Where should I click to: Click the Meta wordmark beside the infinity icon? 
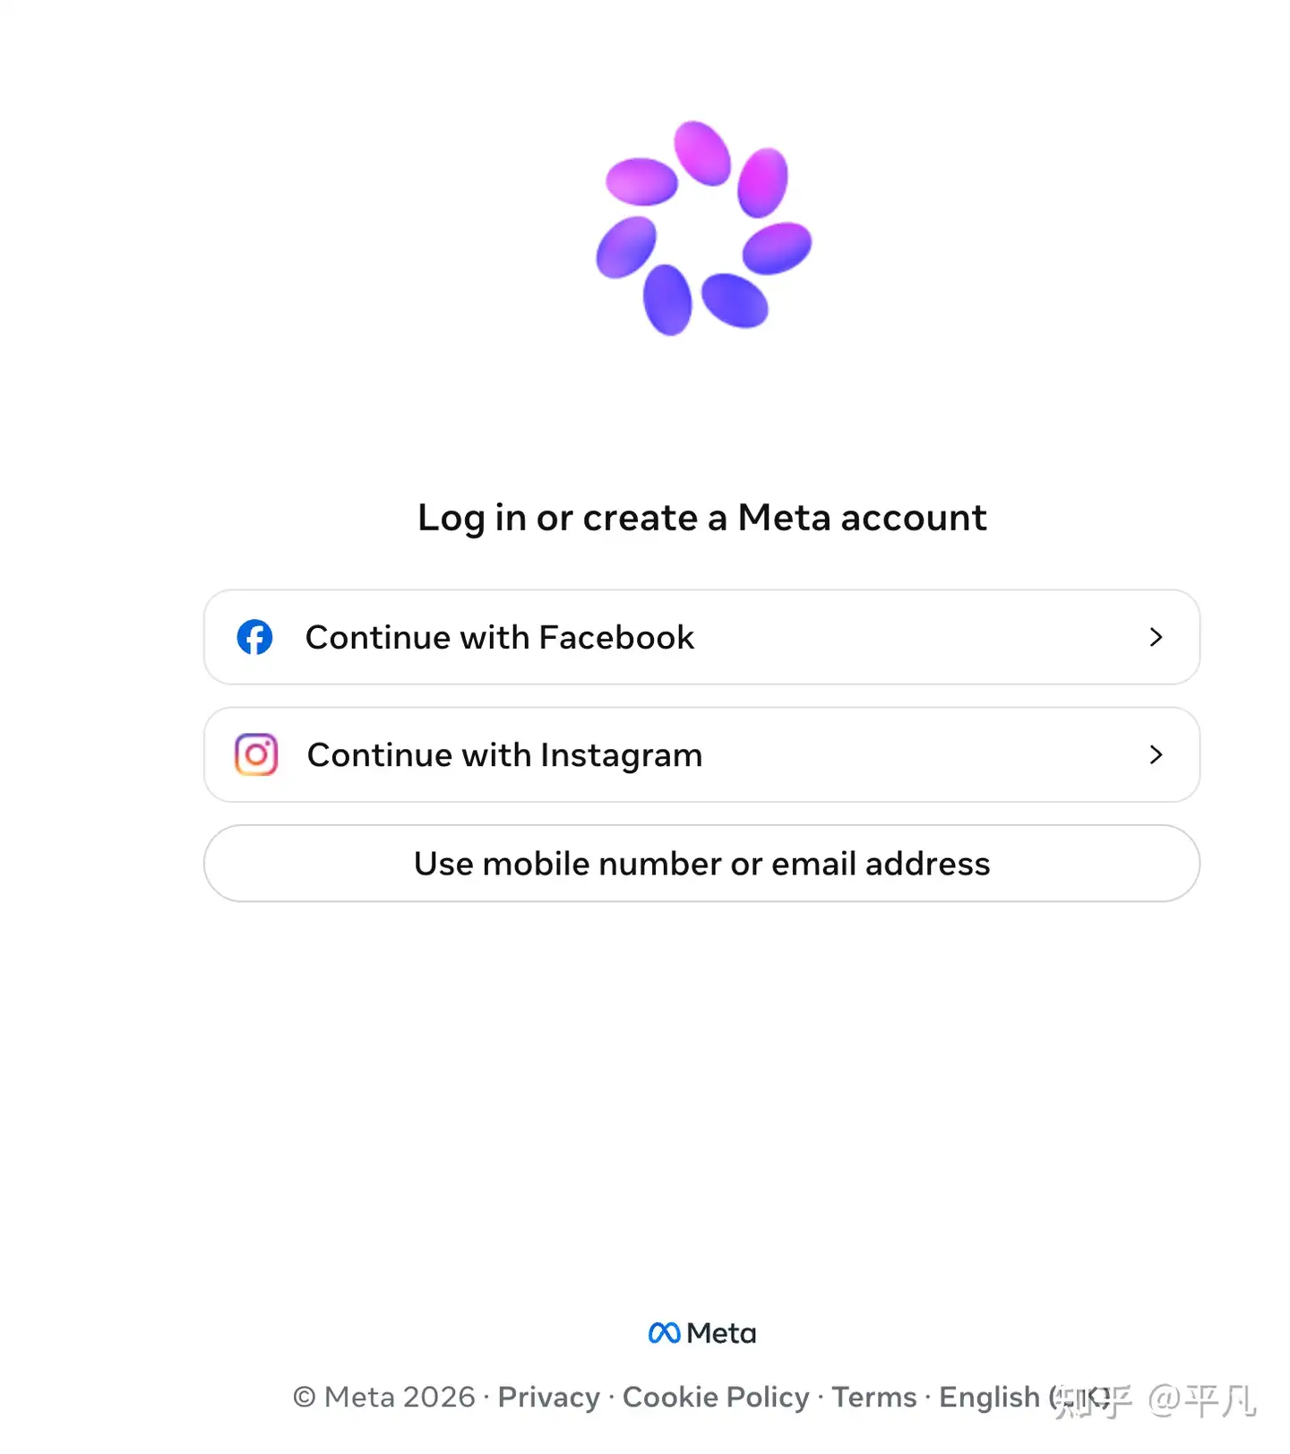click(720, 1332)
